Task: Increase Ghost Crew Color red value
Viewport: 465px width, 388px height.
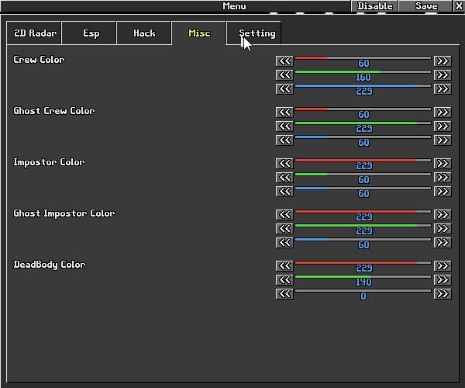Action: click(443, 113)
